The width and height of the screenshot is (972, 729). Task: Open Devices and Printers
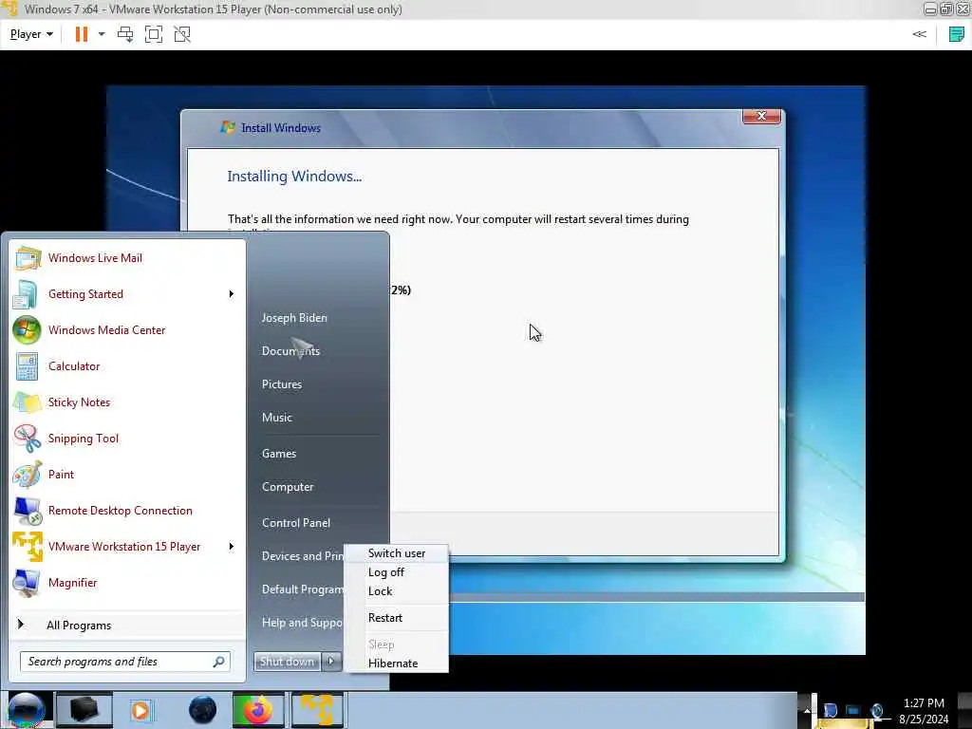point(301,556)
